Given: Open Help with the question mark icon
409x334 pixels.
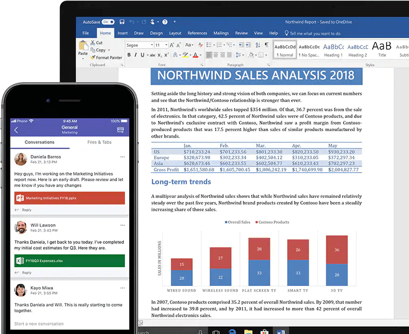Looking at the screenshot, I should (165, 22).
